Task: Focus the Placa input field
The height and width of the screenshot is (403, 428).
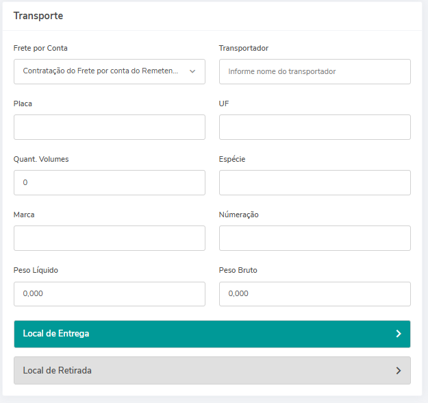Action: pos(109,127)
